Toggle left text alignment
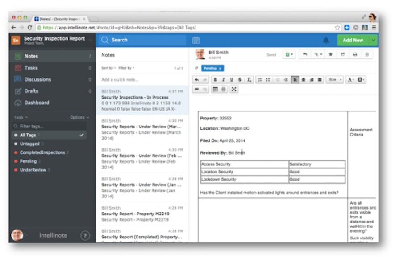 click(x=295, y=80)
